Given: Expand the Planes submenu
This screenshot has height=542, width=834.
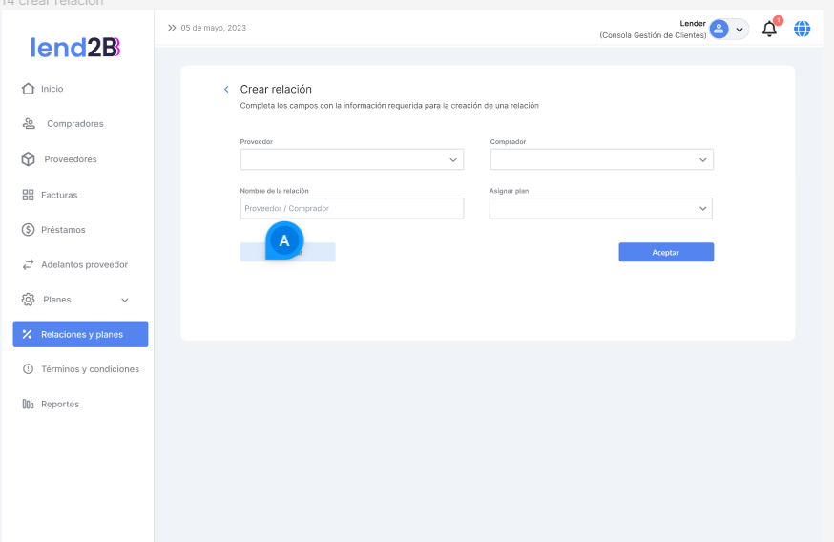Looking at the screenshot, I should click(124, 300).
